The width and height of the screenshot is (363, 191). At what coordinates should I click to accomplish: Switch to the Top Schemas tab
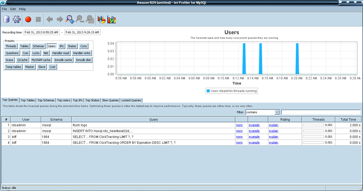pyautogui.click(x=46, y=100)
